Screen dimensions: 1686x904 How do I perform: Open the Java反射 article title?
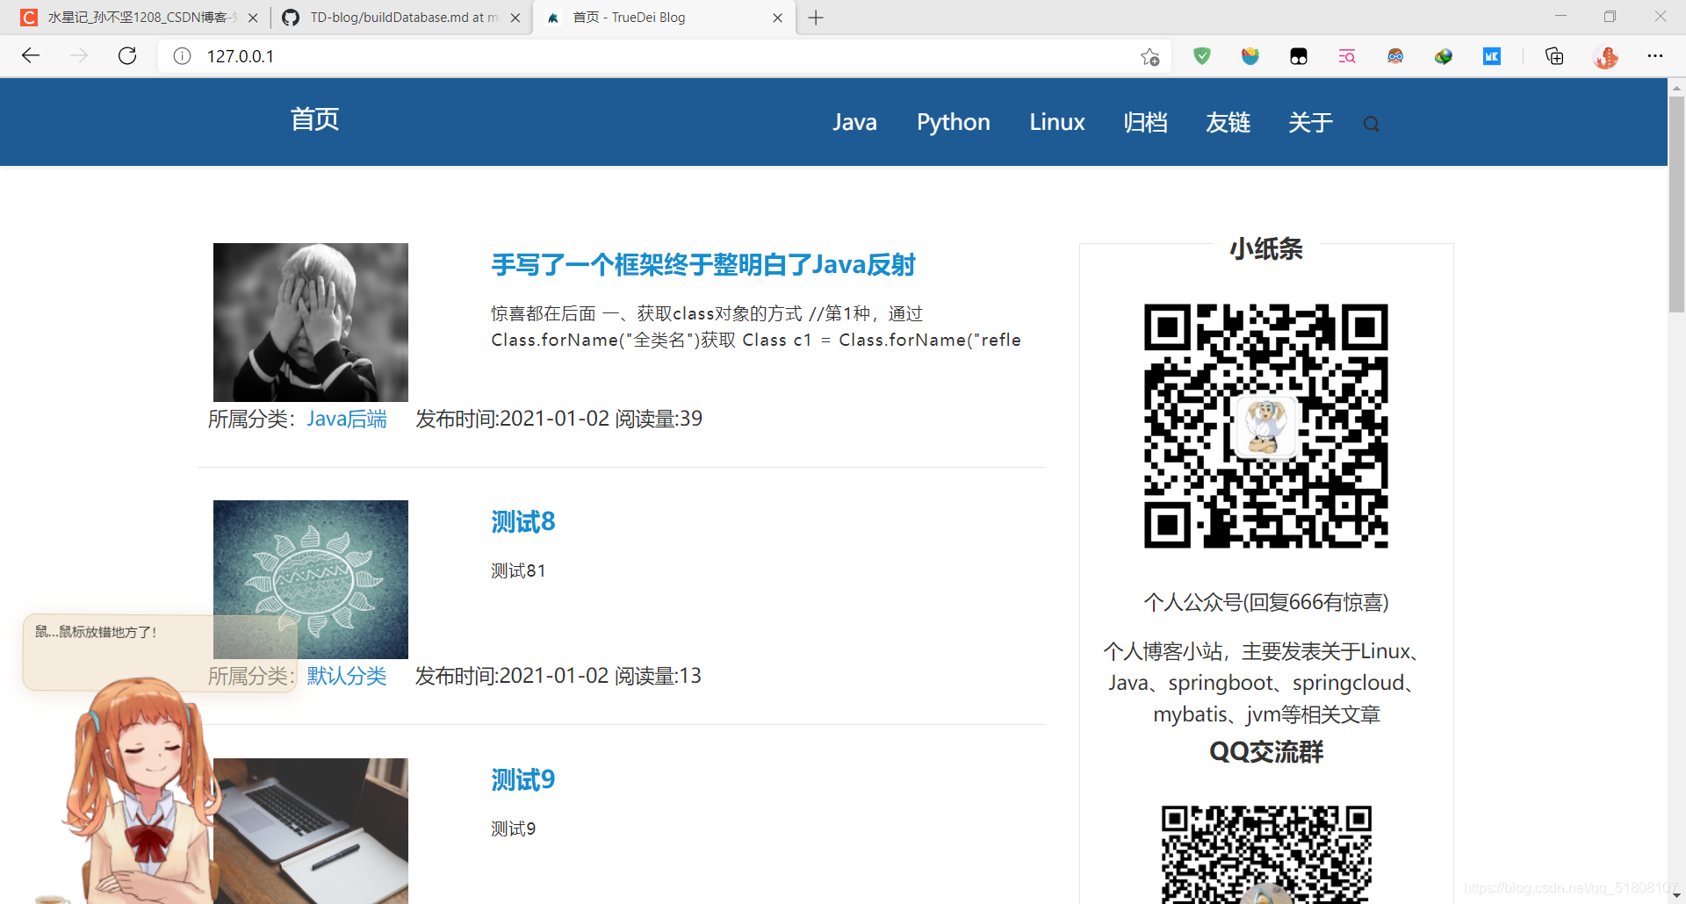tap(703, 264)
